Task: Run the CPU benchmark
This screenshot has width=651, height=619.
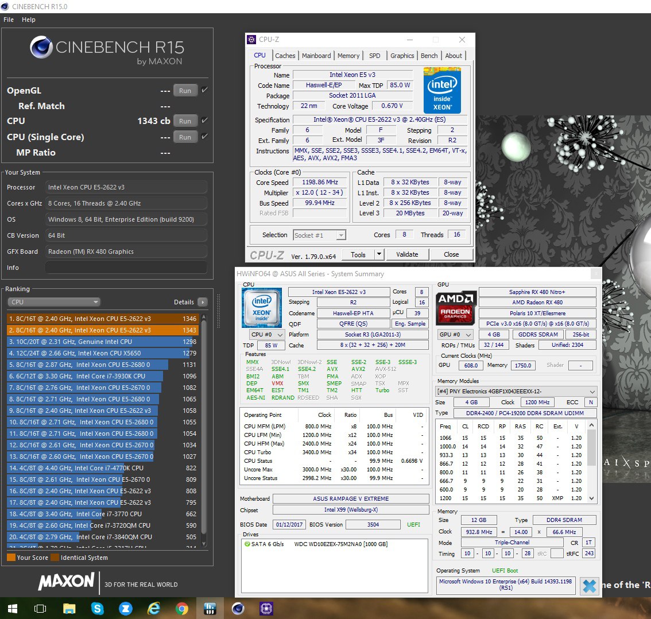Action: (x=185, y=121)
